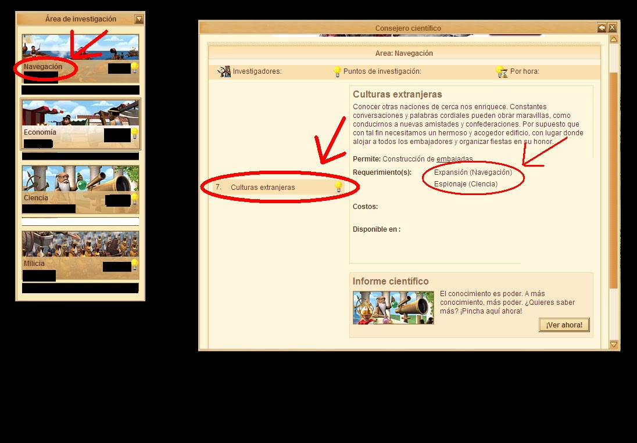This screenshot has height=443, width=637.
Task: Click lightbulb icon beside Culturas extranjeras row
Action: (x=338, y=187)
